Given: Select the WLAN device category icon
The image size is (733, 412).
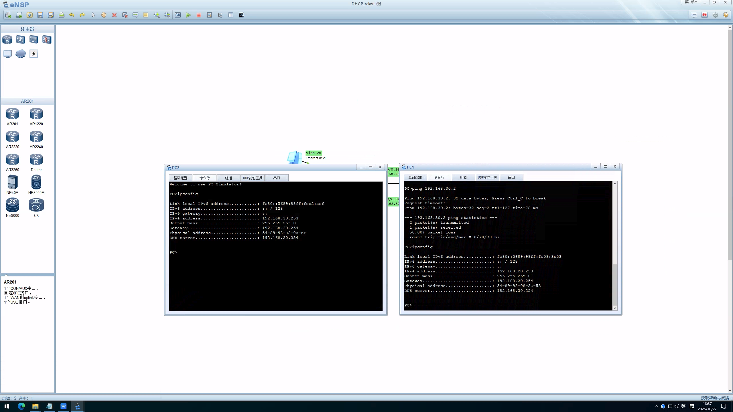Looking at the screenshot, I should point(34,39).
